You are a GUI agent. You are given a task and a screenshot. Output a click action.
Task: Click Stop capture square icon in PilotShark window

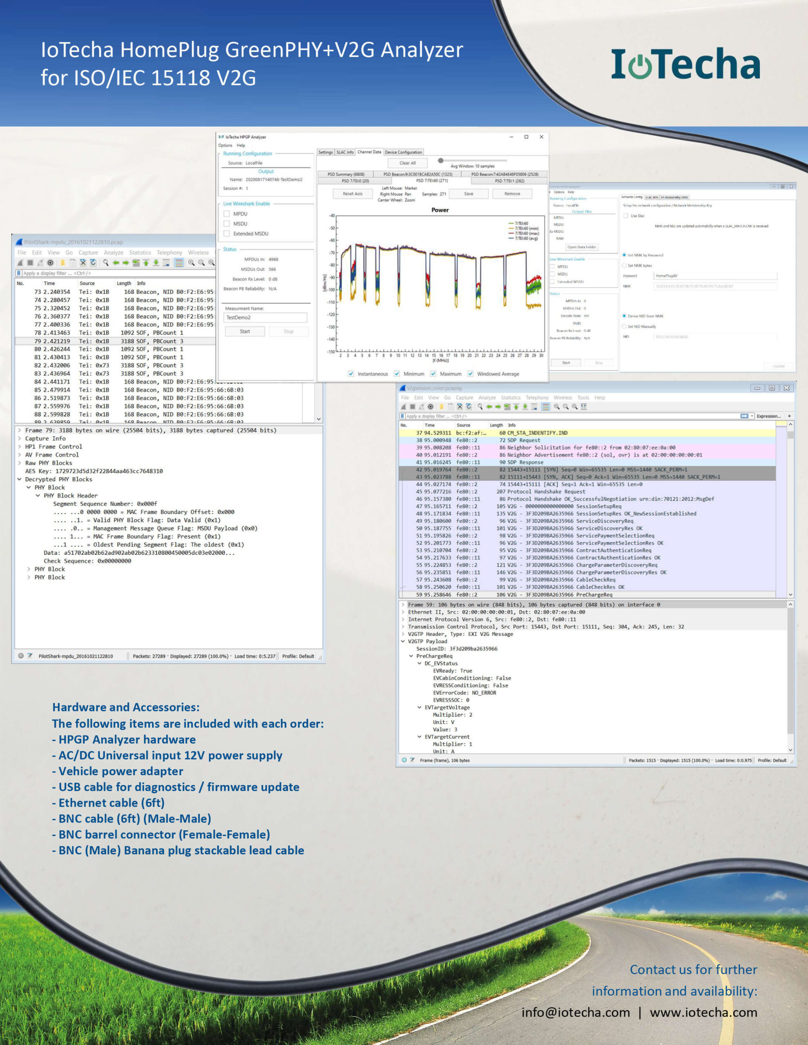point(30,263)
